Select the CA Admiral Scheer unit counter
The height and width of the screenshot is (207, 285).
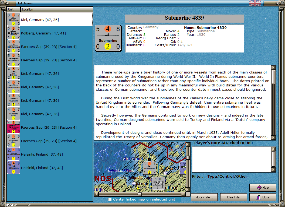pos(14,114)
